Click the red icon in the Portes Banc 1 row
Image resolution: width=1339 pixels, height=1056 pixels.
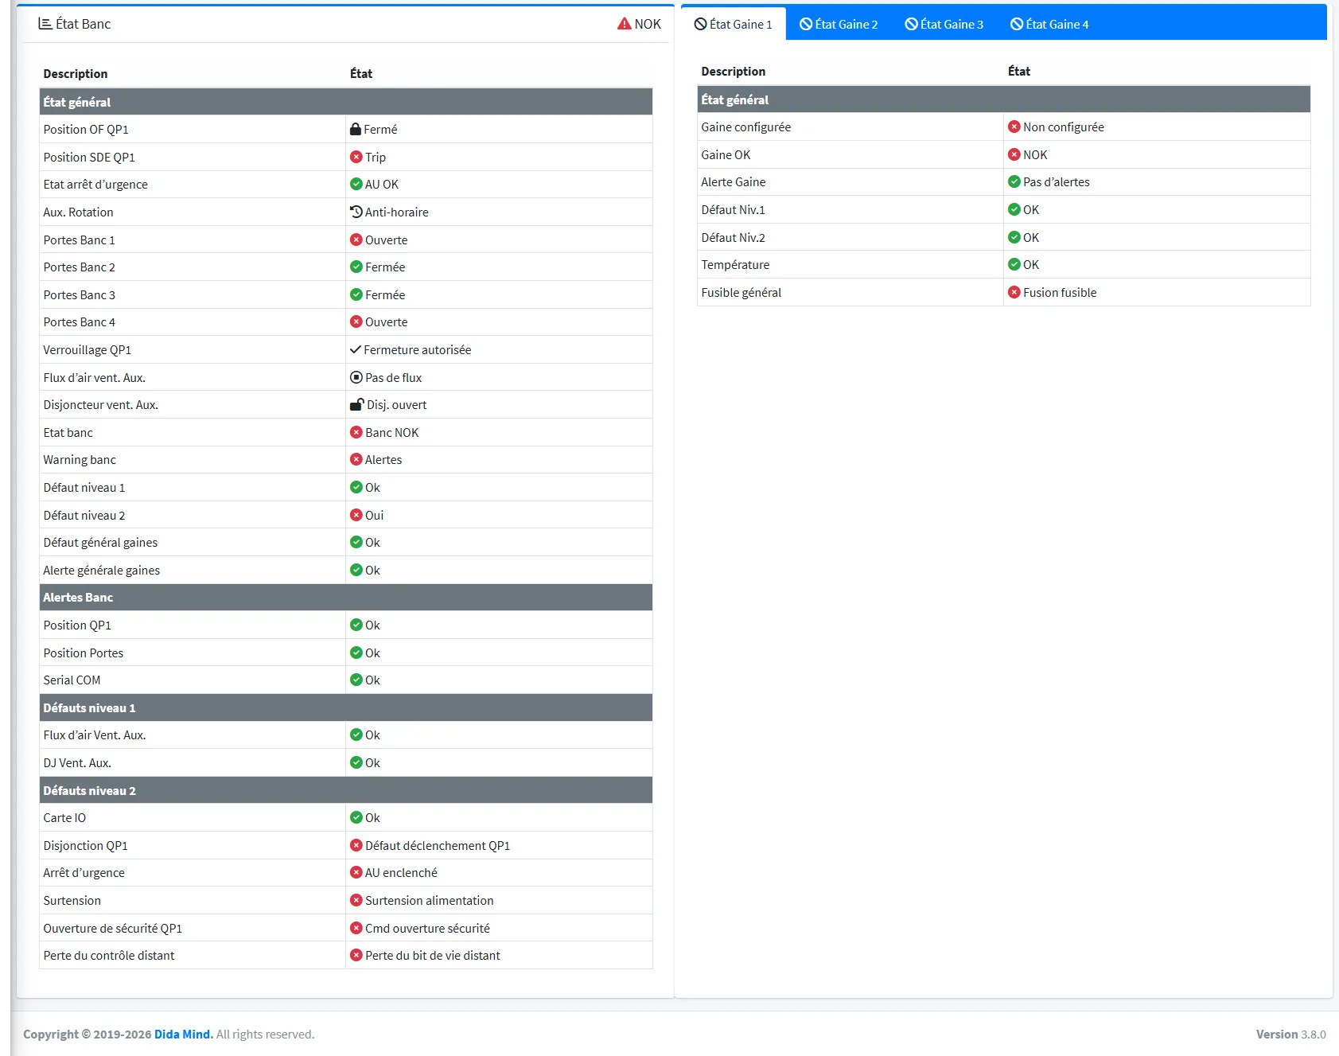click(x=356, y=240)
